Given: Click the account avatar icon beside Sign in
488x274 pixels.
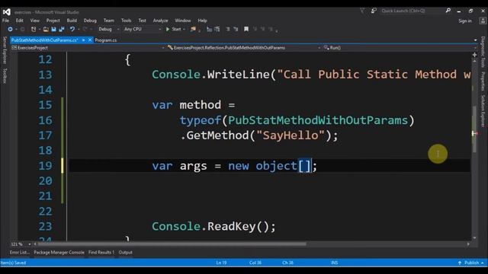Looking at the screenshot, I should (x=483, y=21).
